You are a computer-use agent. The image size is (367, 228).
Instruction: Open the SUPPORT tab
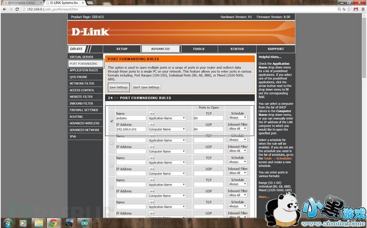276,49
